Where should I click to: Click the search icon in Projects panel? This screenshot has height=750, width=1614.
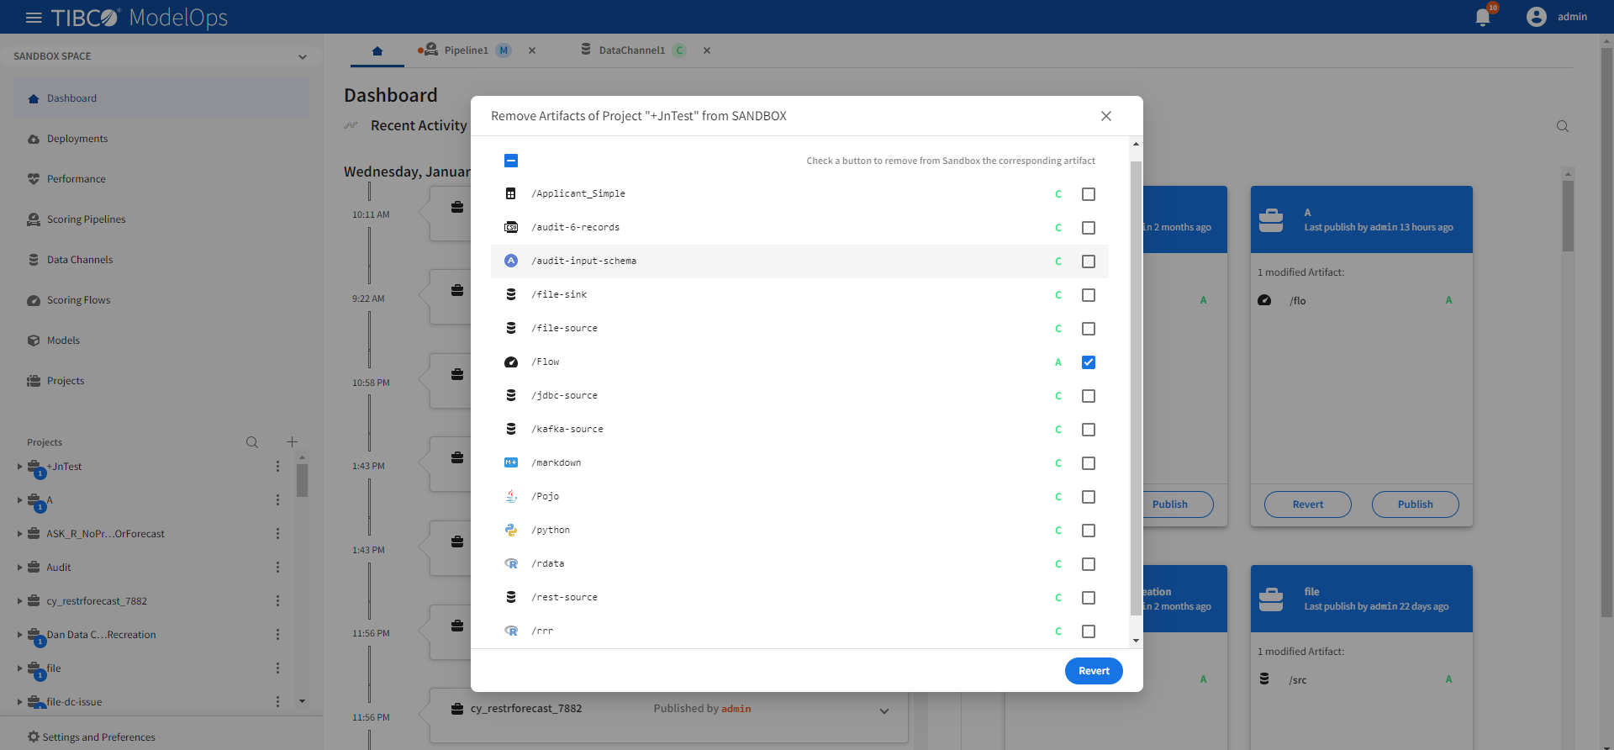point(251,442)
